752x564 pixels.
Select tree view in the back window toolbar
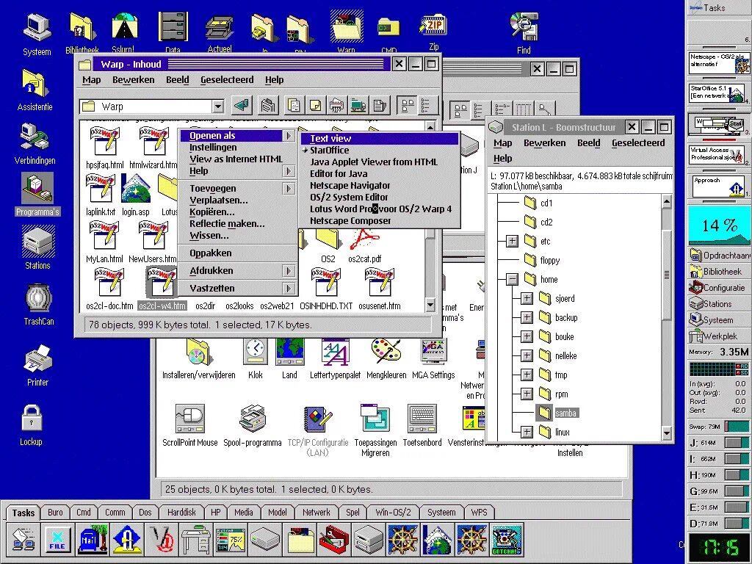502,111
